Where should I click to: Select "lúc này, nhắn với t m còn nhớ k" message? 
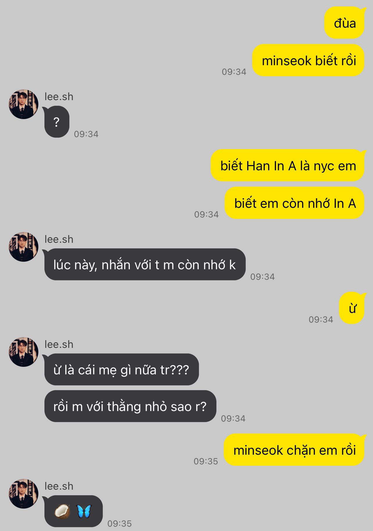coord(145,264)
